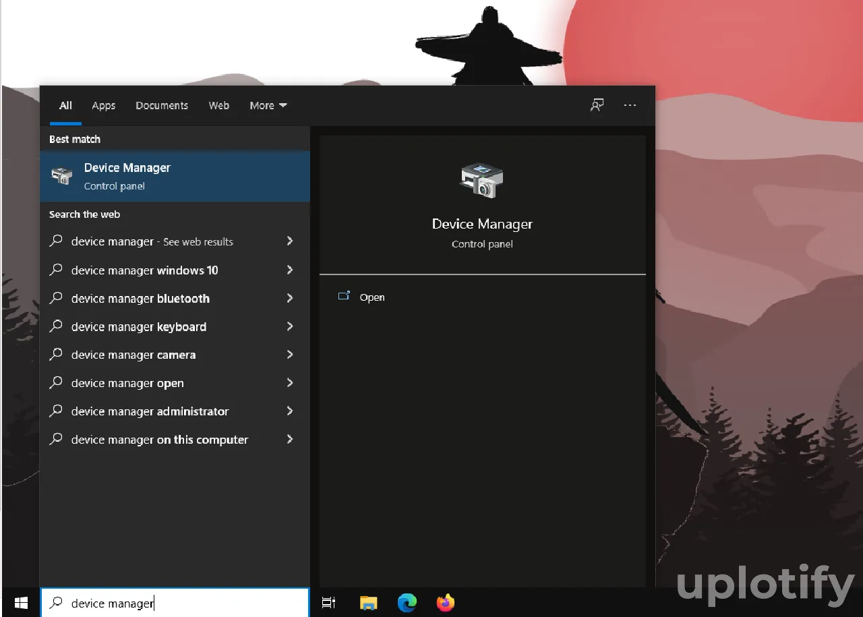The width and height of the screenshot is (863, 617).
Task: Click search icon beside 'keyboard' suggestion
Action: click(57, 326)
